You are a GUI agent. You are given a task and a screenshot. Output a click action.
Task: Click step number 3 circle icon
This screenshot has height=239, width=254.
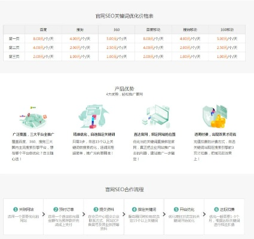point(96,209)
